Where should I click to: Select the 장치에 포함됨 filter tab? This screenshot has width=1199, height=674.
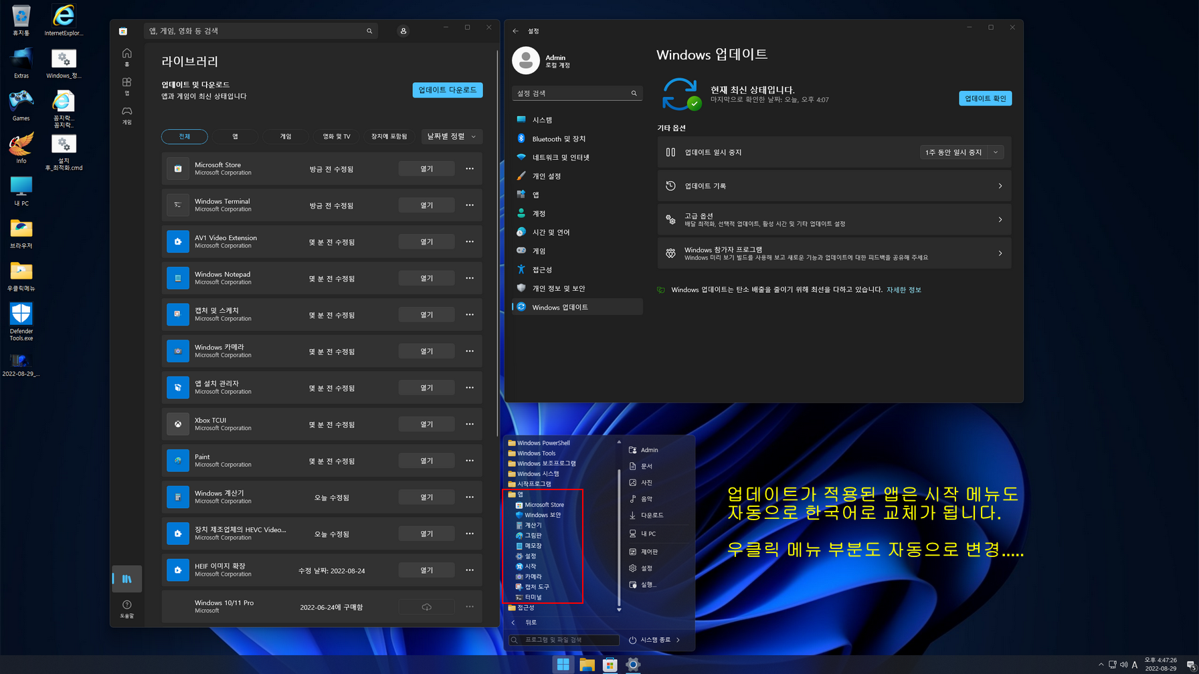click(x=389, y=136)
